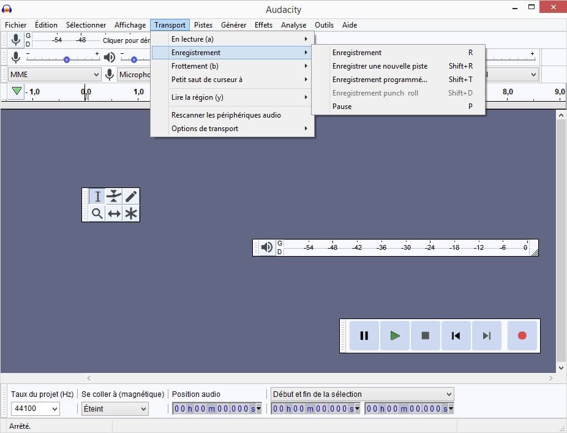This screenshot has width=567, height=433.
Task: Open the audio host MME dropdown
Action: point(54,75)
